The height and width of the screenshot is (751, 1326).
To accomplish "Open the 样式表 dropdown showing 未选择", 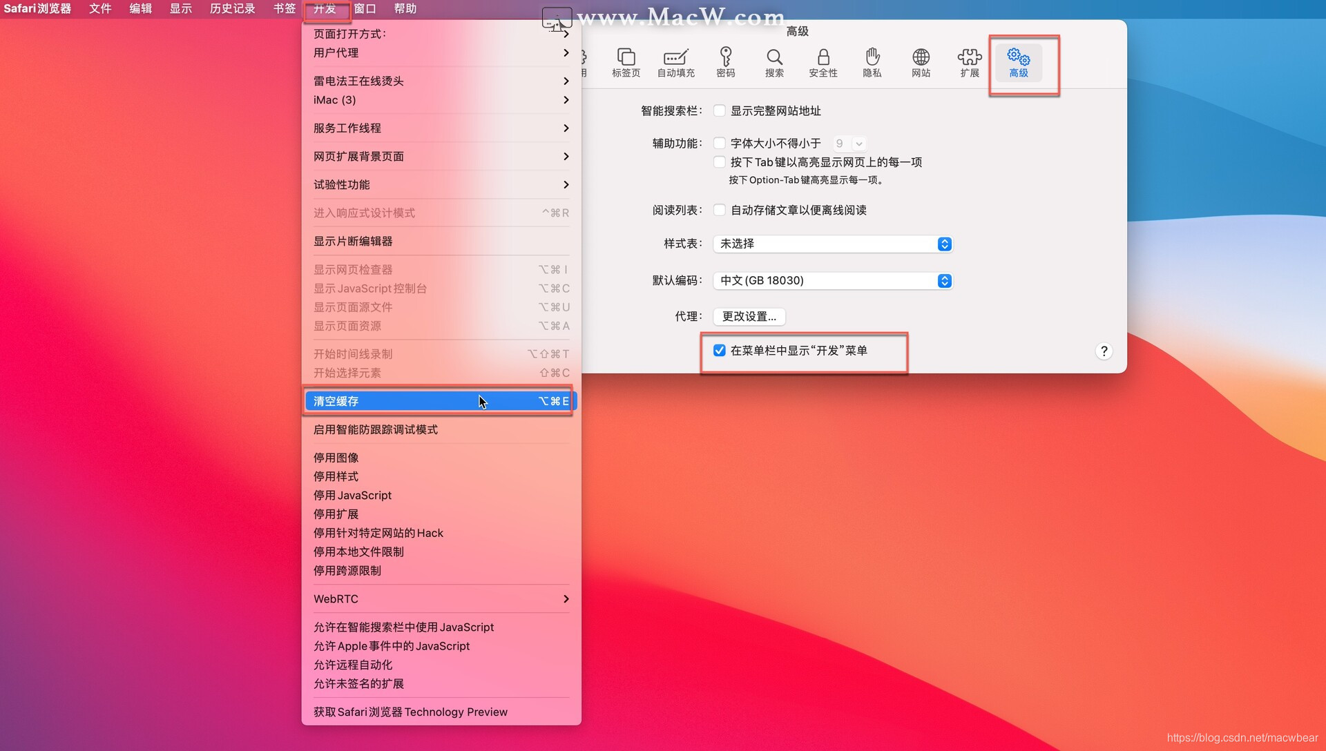I will [x=833, y=244].
